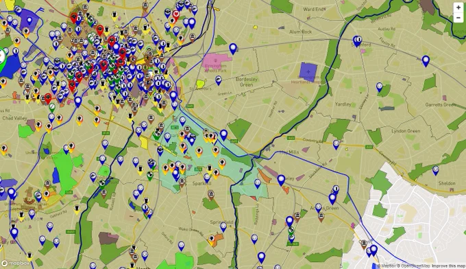Select blue pin on Coventry Rd near Yardley
This screenshot has height=269, width=466.
[x=336, y=145]
